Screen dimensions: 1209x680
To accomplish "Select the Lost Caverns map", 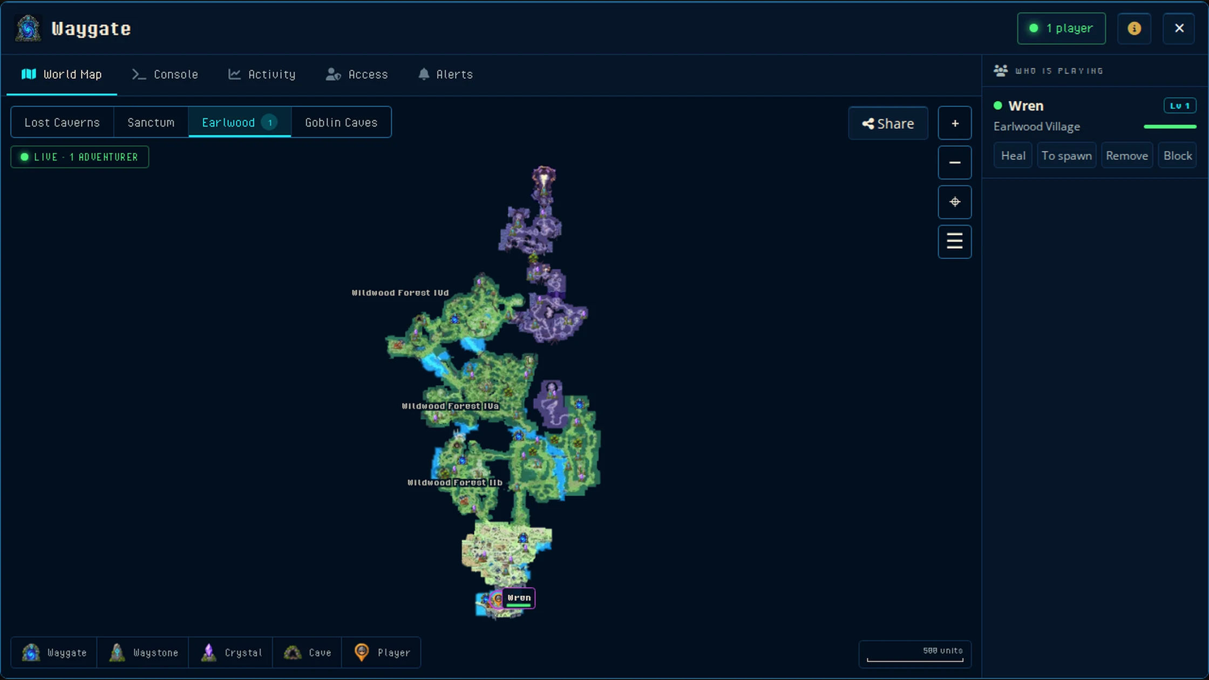I will pyautogui.click(x=62, y=123).
